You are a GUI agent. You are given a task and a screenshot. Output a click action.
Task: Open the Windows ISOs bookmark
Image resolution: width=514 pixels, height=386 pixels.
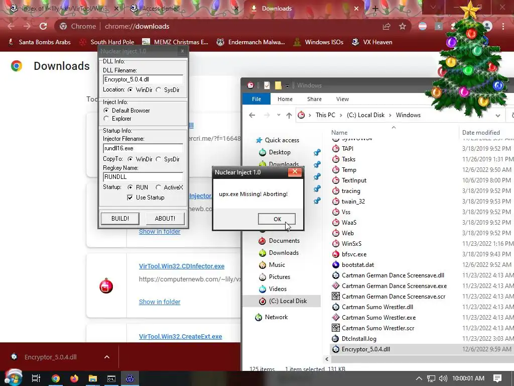tap(318, 42)
